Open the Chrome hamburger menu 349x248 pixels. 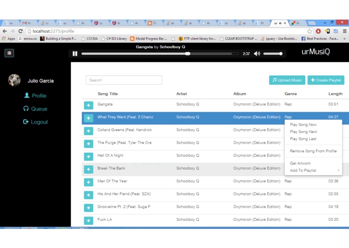point(344,31)
